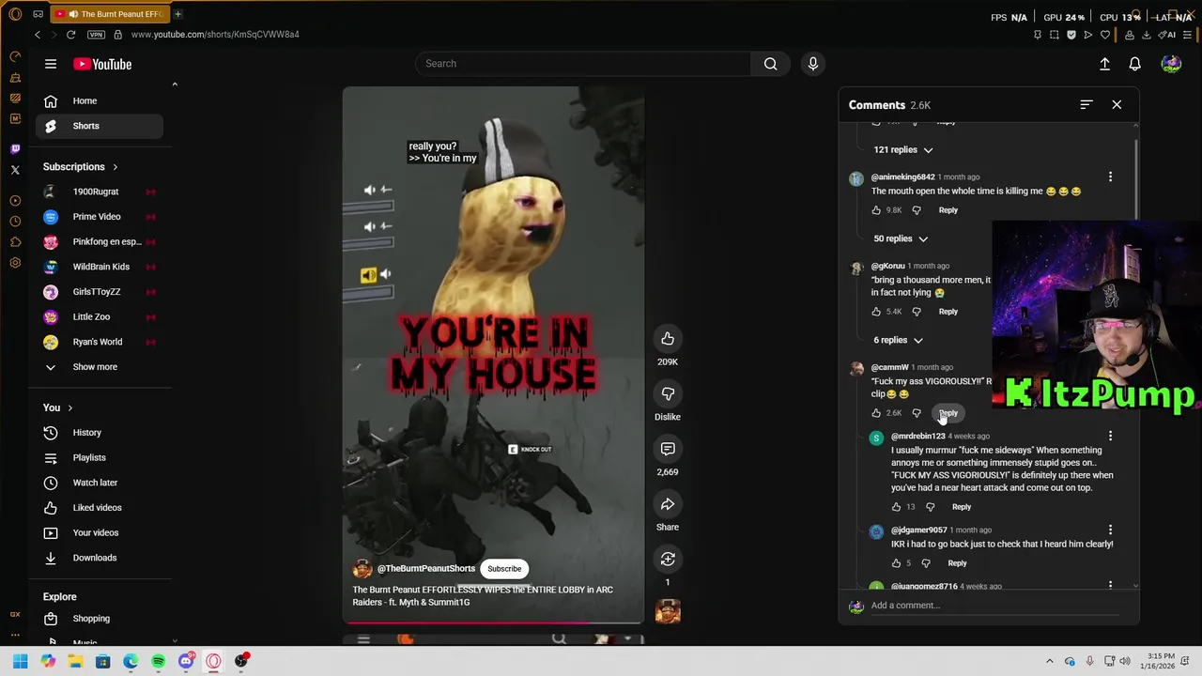
Task: Open Spotify from the Windows taskbar
Action: coord(158,661)
